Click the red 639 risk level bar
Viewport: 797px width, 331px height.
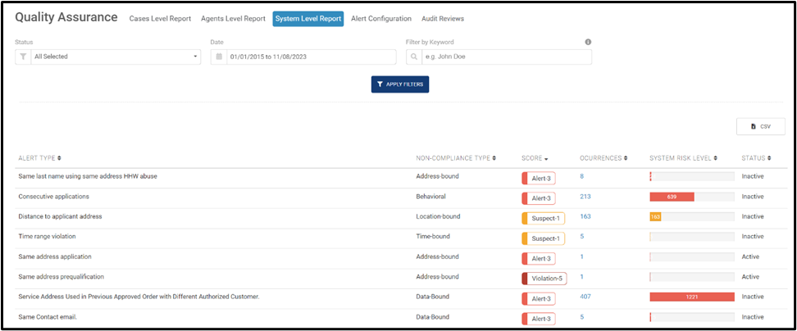(x=672, y=197)
